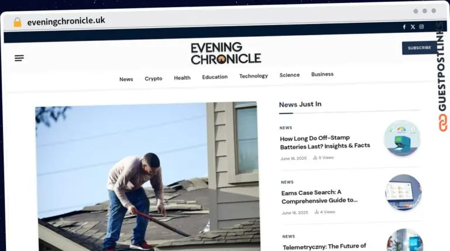Open the Instagram social icon
The height and width of the screenshot is (251, 450).
(421, 27)
